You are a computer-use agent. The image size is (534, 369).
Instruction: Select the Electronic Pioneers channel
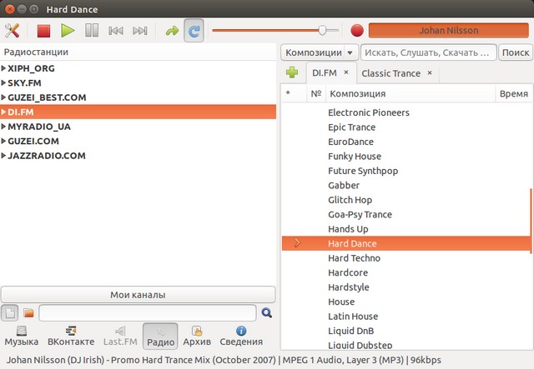[x=406, y=112]
